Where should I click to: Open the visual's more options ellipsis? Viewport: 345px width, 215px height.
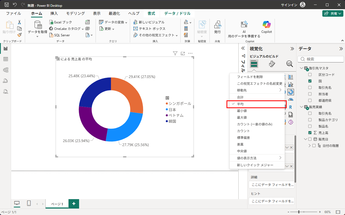coord(190,54)
